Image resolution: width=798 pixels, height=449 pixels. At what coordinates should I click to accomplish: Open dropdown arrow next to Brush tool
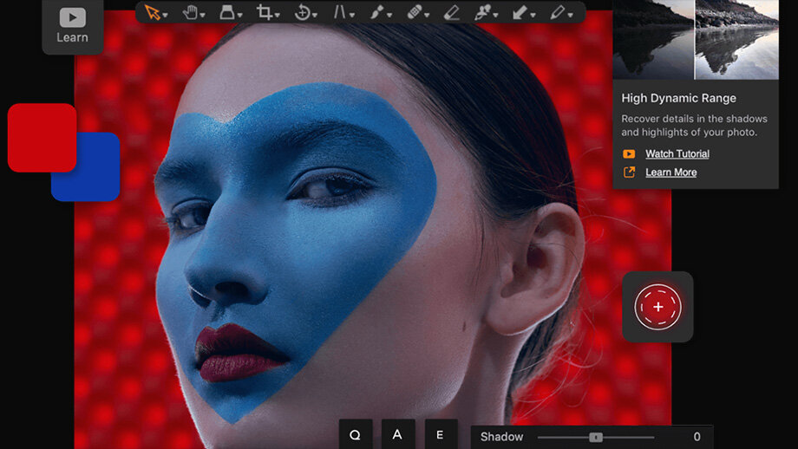click(389, 16)
